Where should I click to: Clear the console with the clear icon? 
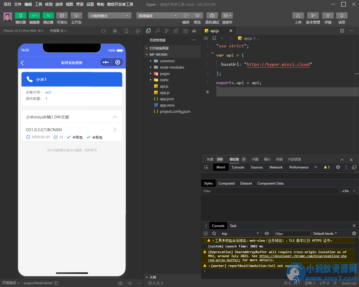point(214,234)
